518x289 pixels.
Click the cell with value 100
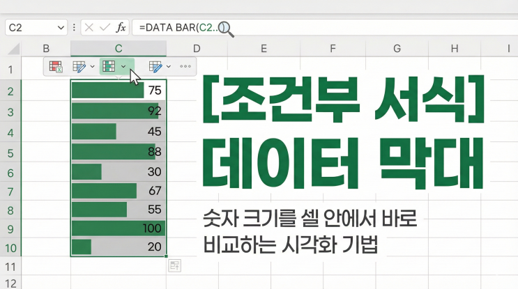pyautogui.click(x=119, y=228)
